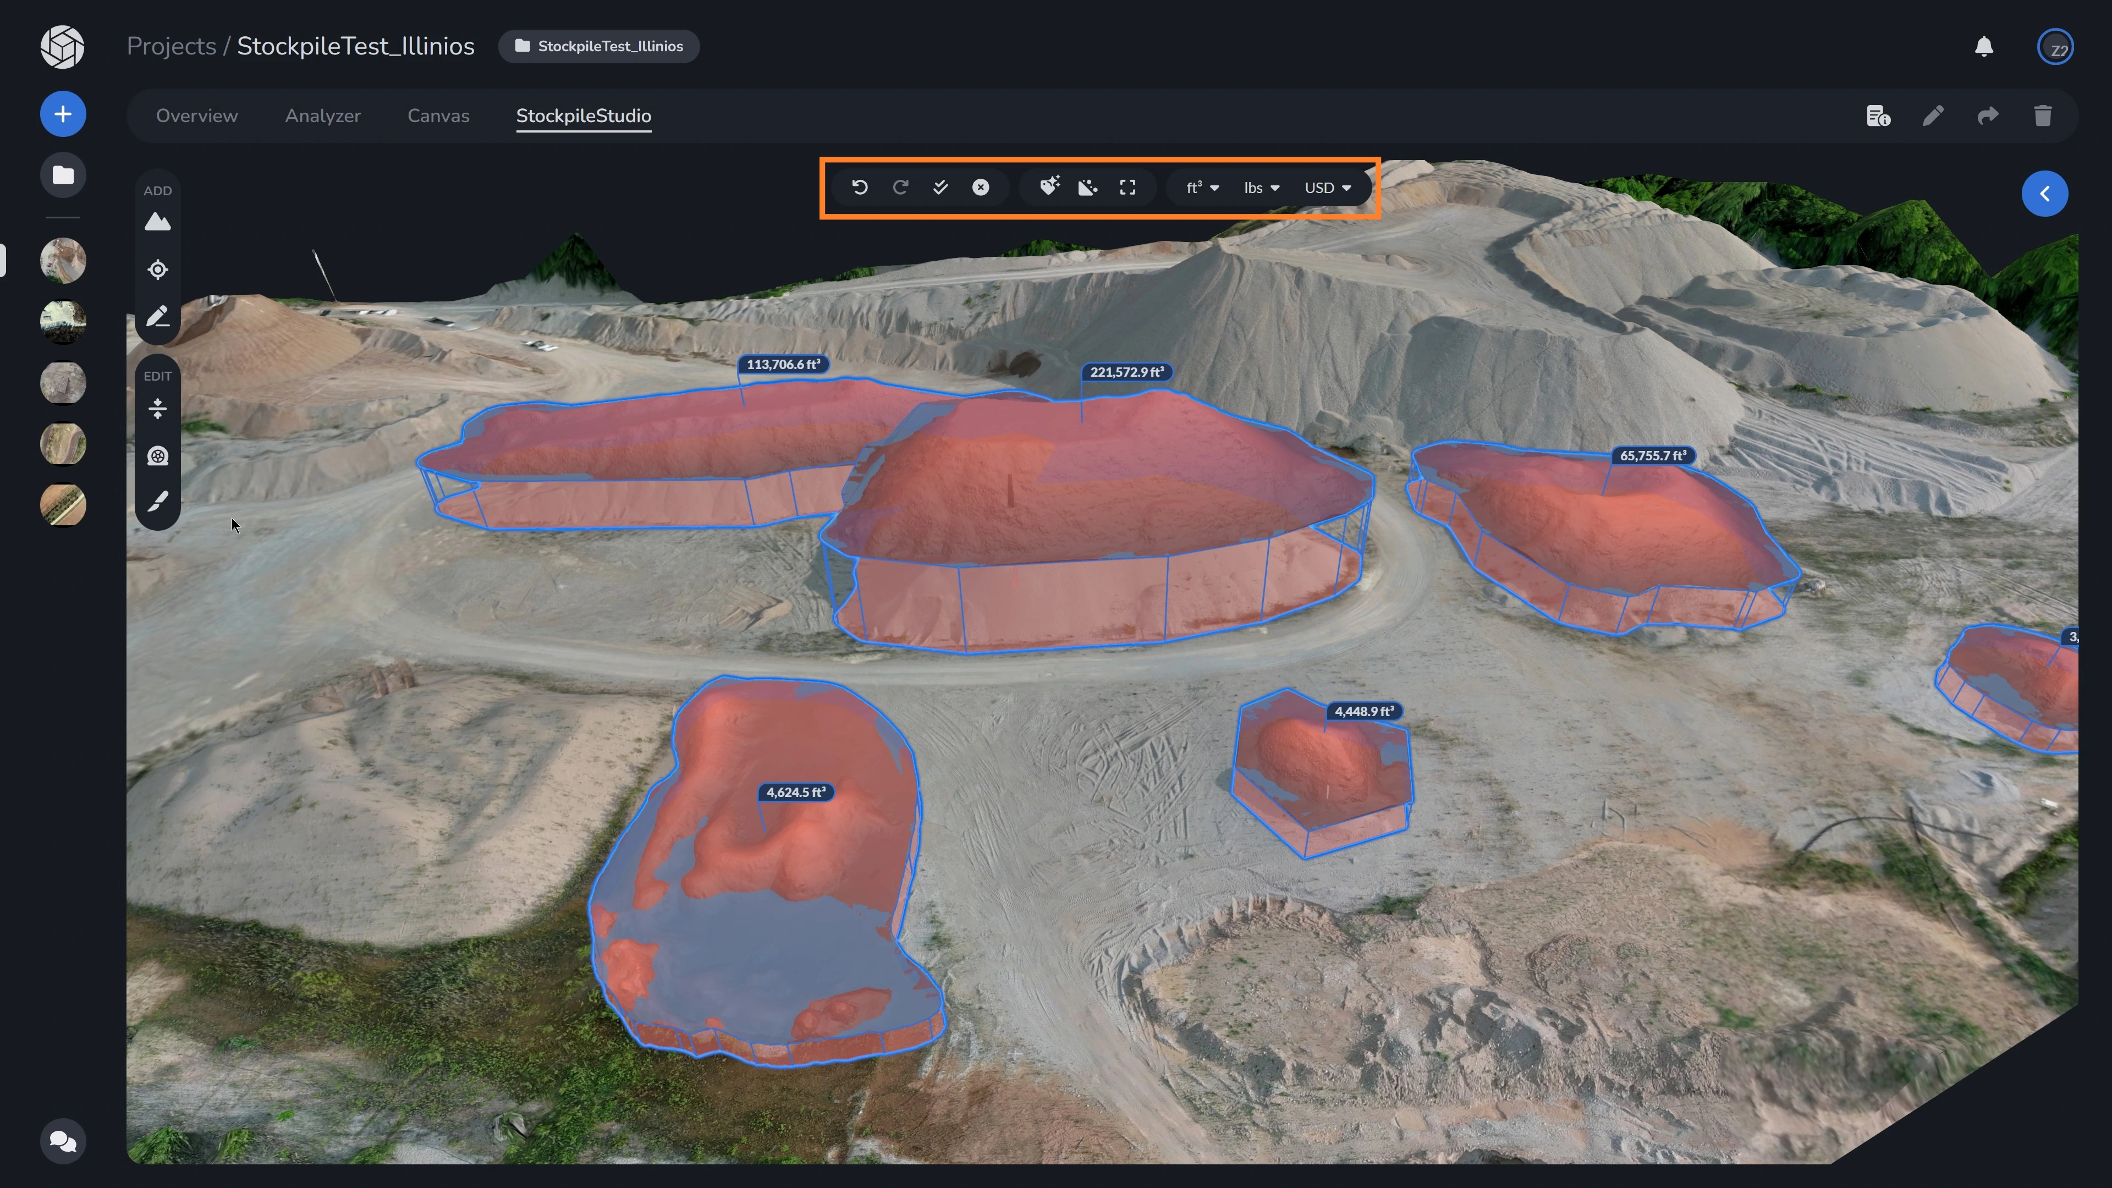The image size is (2112, 1188).
Task: Click the fullscreen frame icon
Action: coord(1127,188)
